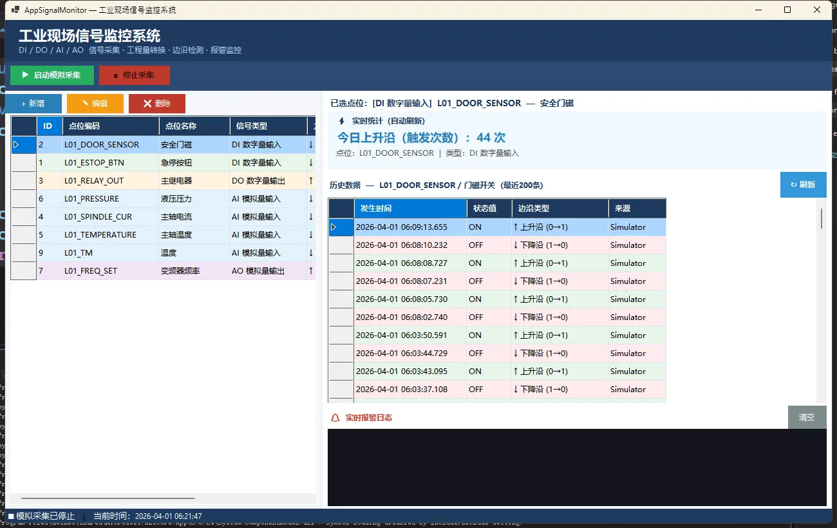Image resolution: width=837 pixels, height=528 pixels.
Task: Click the AppSignalMonitor title bar app icon
Action: point(15,10)
